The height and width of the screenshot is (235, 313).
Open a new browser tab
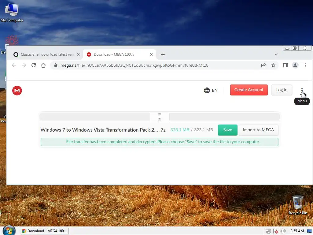(163, 54)
